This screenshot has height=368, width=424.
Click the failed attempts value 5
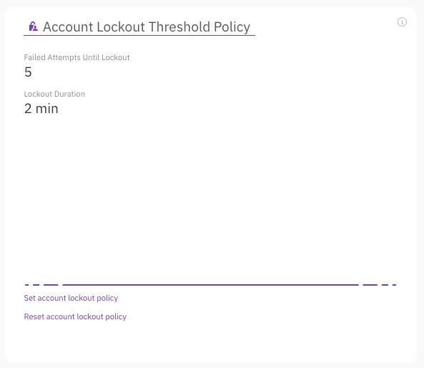28,72
